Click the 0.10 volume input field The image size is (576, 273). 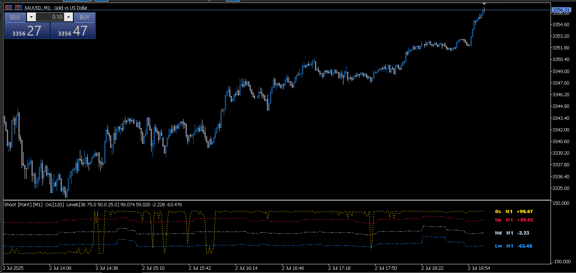50,17
